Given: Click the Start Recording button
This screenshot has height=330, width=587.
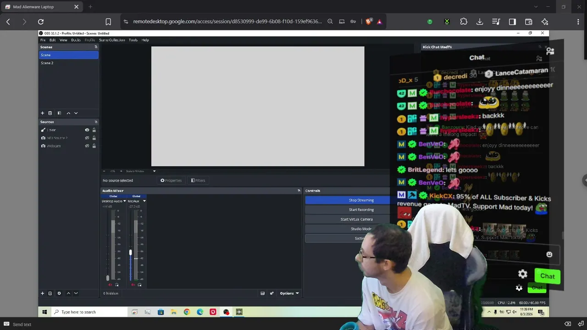Looking at the screenshot, I should 348,209.
